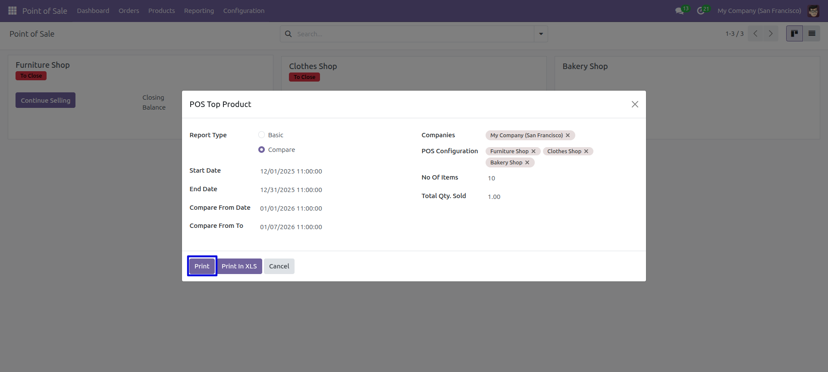This screenshot has width=828, height=372.
Task: Click the search input box
Action: point(414,34)
